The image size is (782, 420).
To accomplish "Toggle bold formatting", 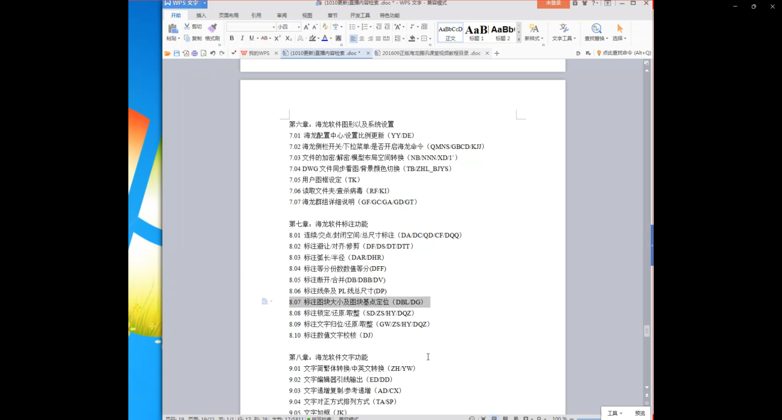I will [x=232, y=38].
